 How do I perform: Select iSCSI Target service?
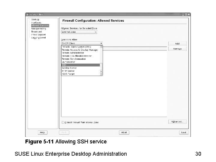pyautogui.click(x=81, y=74)
